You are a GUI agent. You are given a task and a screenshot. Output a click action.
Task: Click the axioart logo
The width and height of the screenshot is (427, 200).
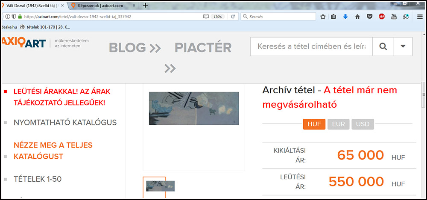point(24,43)
